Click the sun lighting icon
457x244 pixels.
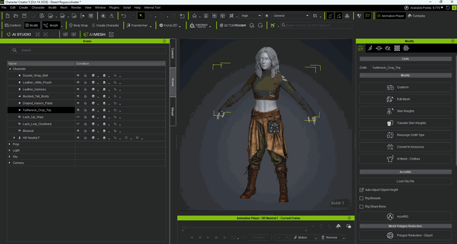click(x=266, y=16)
